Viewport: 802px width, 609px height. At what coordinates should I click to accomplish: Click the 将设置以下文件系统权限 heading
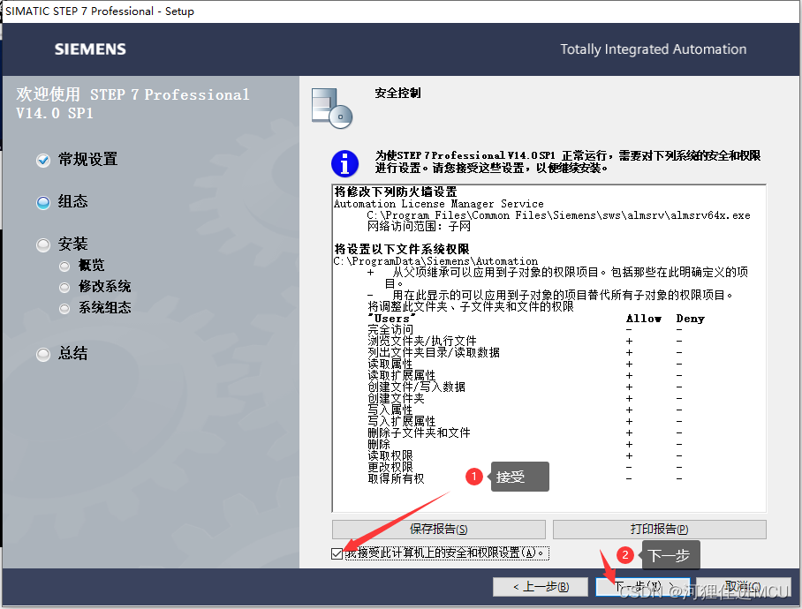pos(402,249)
